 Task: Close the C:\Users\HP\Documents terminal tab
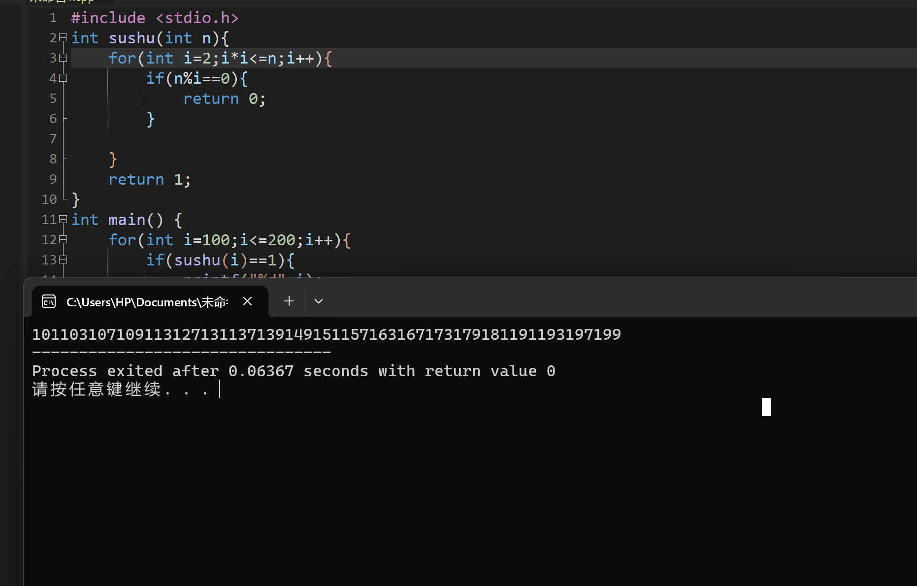[248, 301]
